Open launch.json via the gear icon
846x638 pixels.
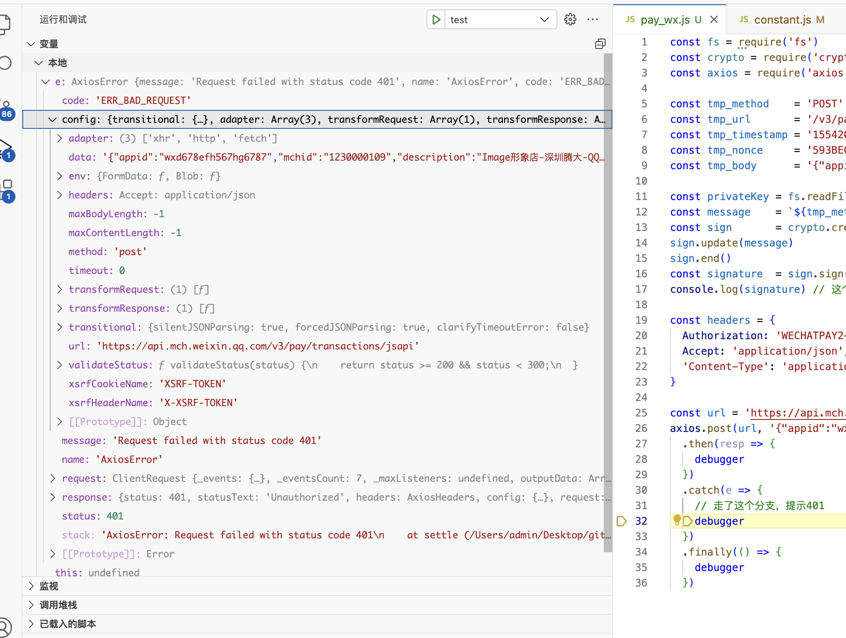click(570, 20)
